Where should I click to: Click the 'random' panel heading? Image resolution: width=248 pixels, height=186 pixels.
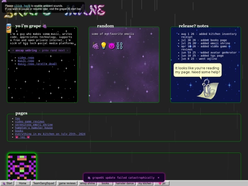[105, 26]
